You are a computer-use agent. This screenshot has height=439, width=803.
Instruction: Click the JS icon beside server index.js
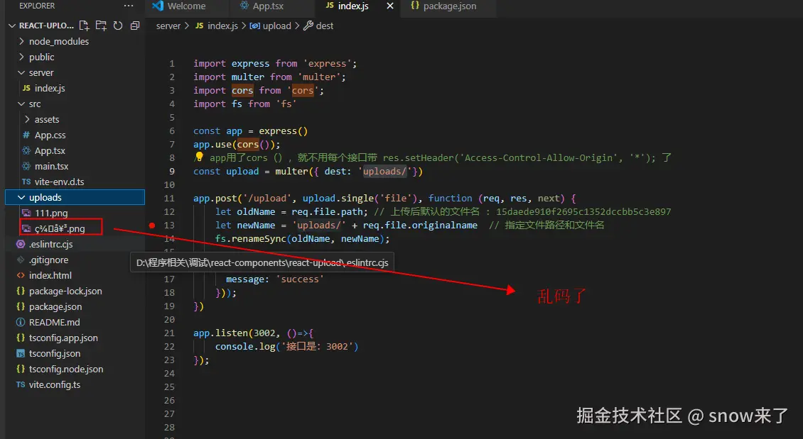tap(26, 88)
